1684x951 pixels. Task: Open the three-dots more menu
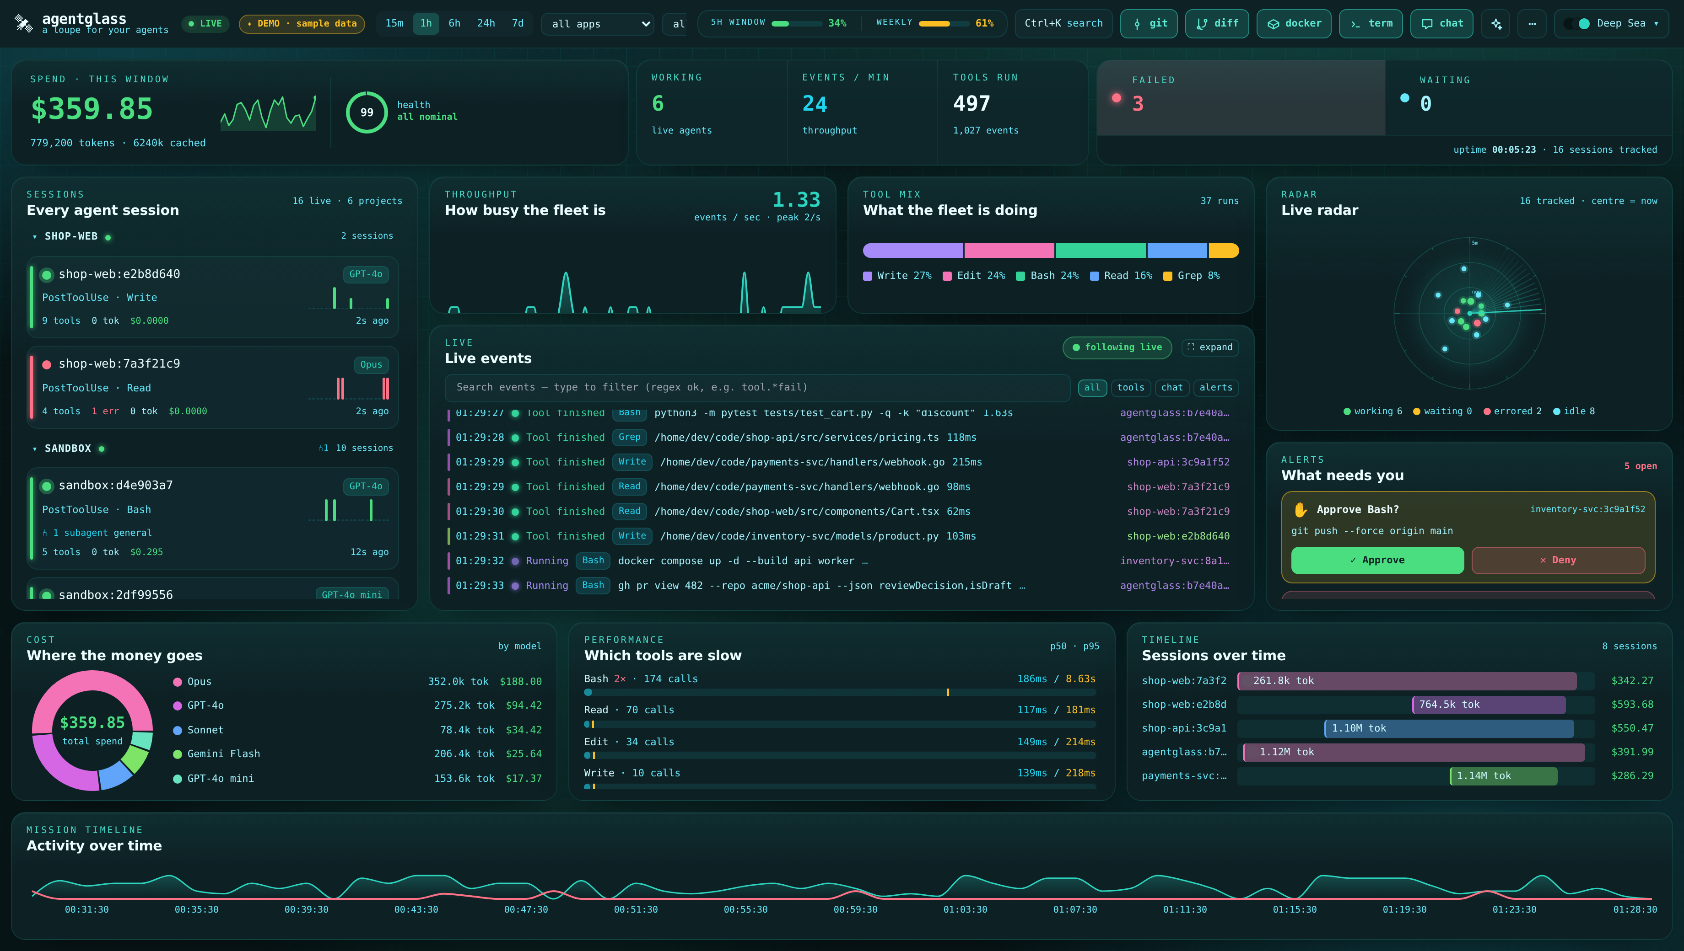pos(1532,23)
